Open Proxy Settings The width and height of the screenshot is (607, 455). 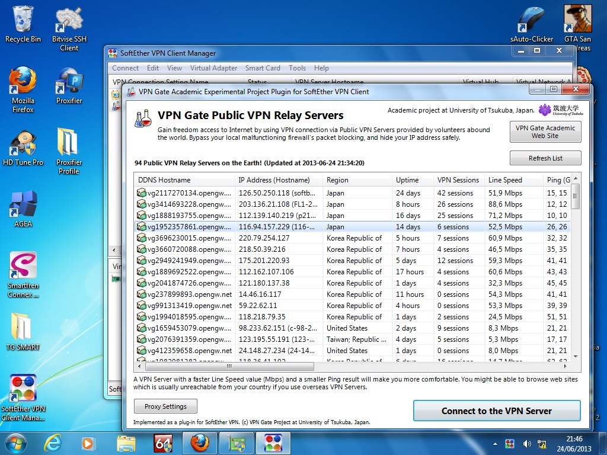[x=165, y=406]
